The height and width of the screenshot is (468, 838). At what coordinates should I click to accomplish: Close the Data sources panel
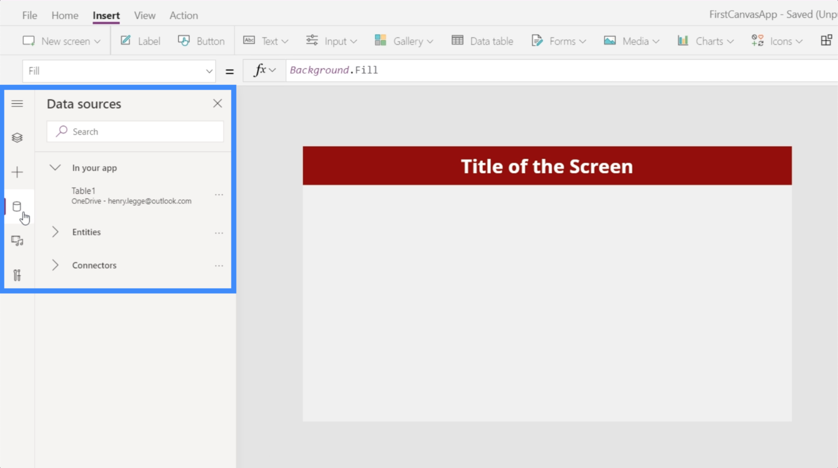(x=217, y=103)
